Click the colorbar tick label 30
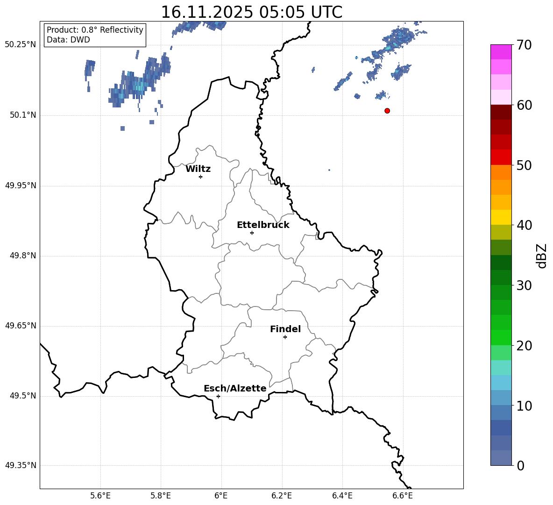 coord(524,285)
